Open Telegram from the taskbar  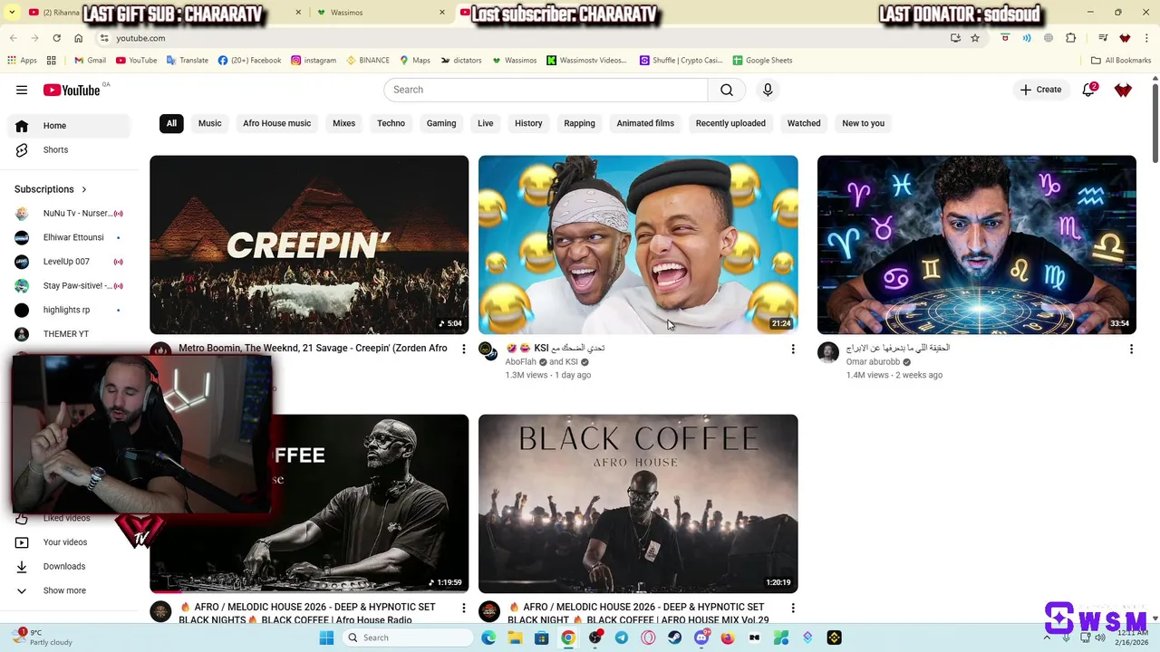pos(622,638)
